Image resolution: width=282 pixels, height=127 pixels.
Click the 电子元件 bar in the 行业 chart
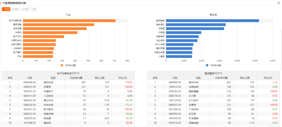[x=44, y=36]
